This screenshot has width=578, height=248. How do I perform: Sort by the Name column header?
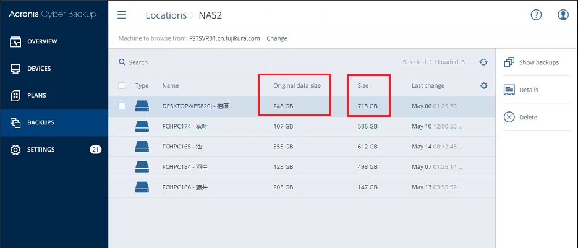(171, 86)
